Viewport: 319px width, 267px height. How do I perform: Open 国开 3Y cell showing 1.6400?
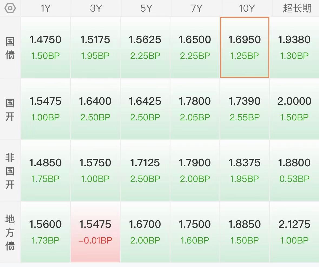[x=96, y=109]
